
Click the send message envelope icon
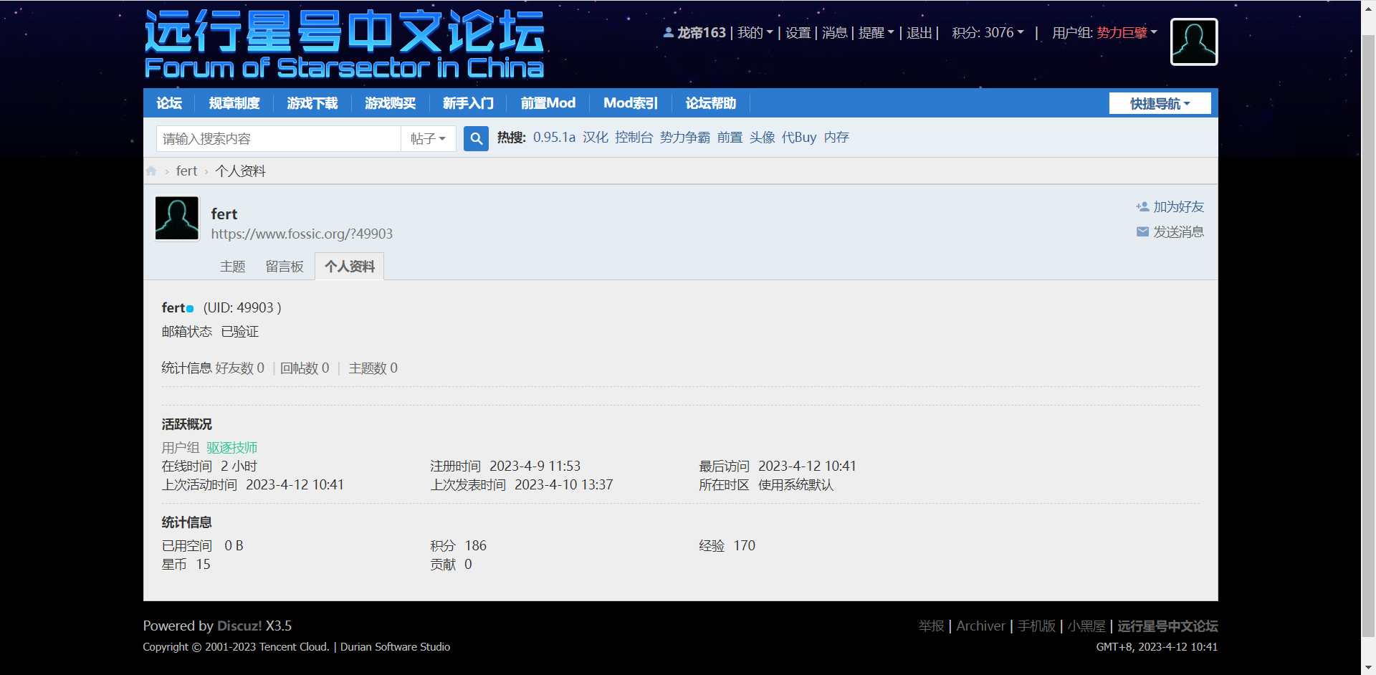(x=1142, y=232)
